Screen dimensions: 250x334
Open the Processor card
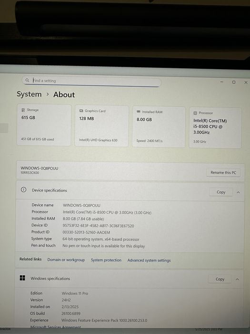click(x=215, y=128)
